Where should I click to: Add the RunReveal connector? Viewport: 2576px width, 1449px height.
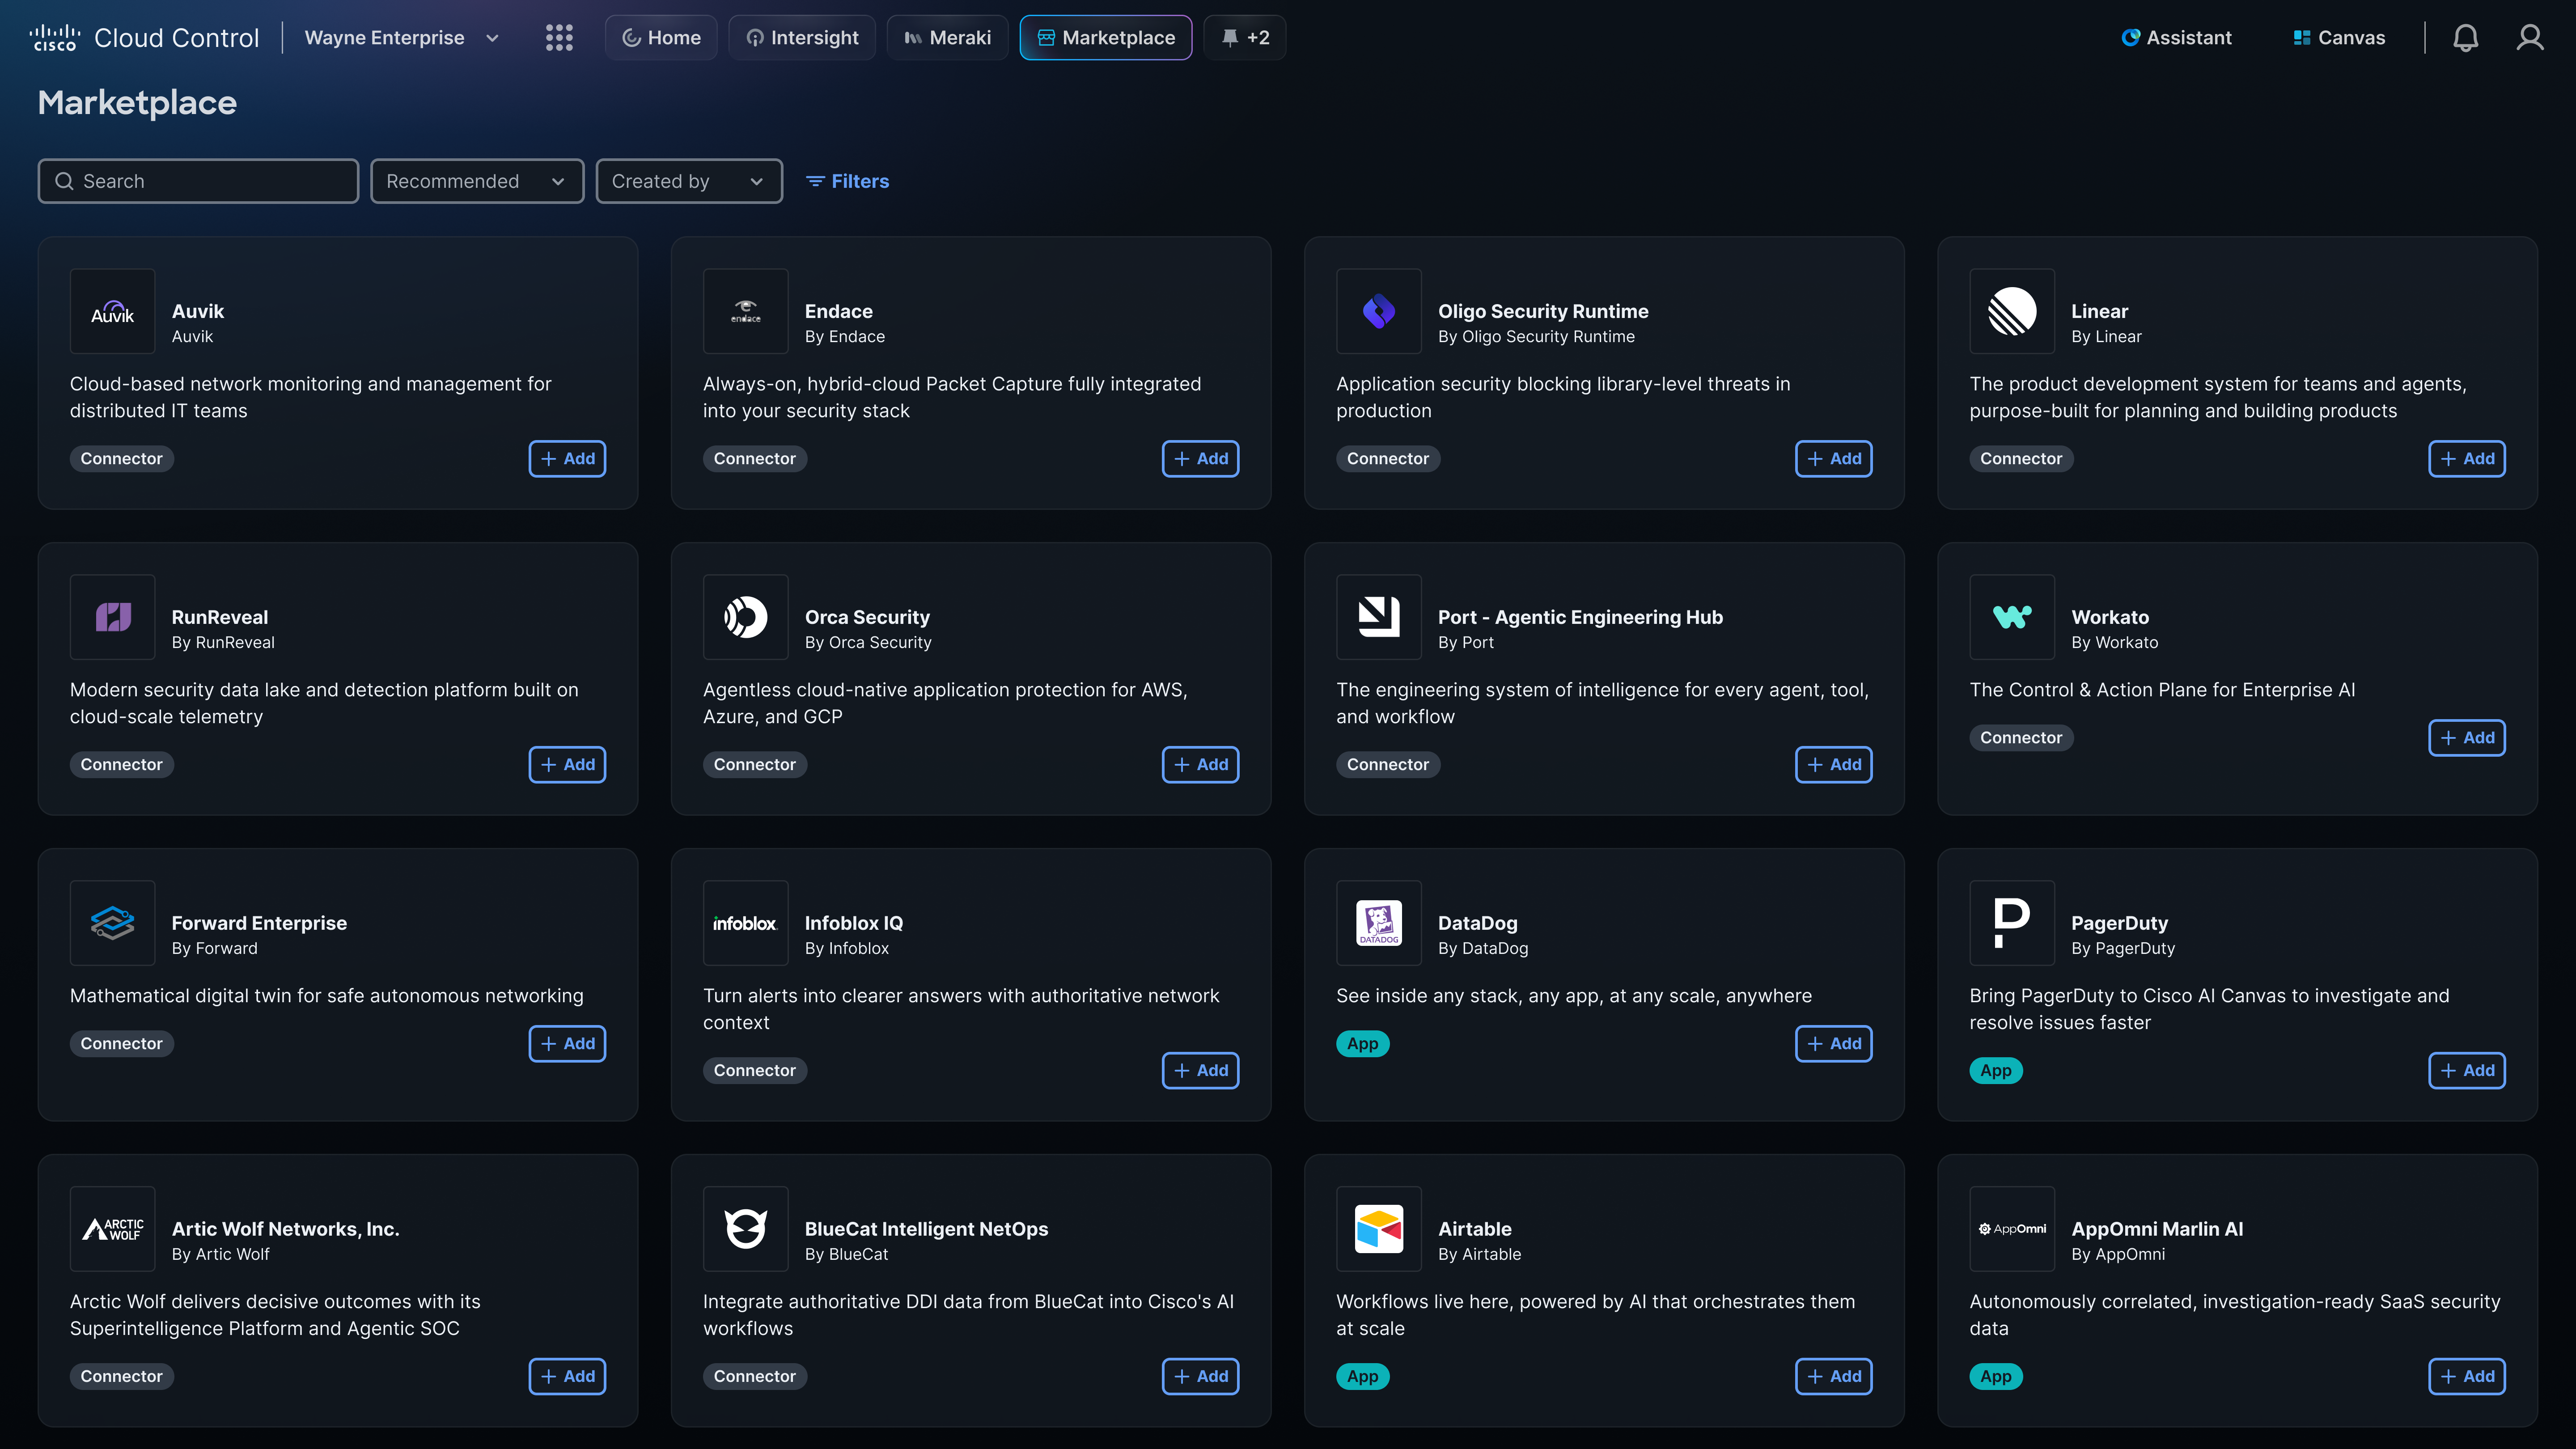(x=567, y=765)
